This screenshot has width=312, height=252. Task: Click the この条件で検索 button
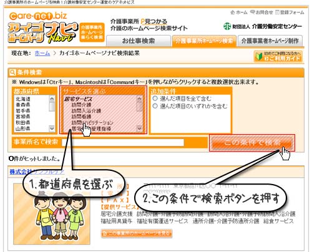point(252,143)
